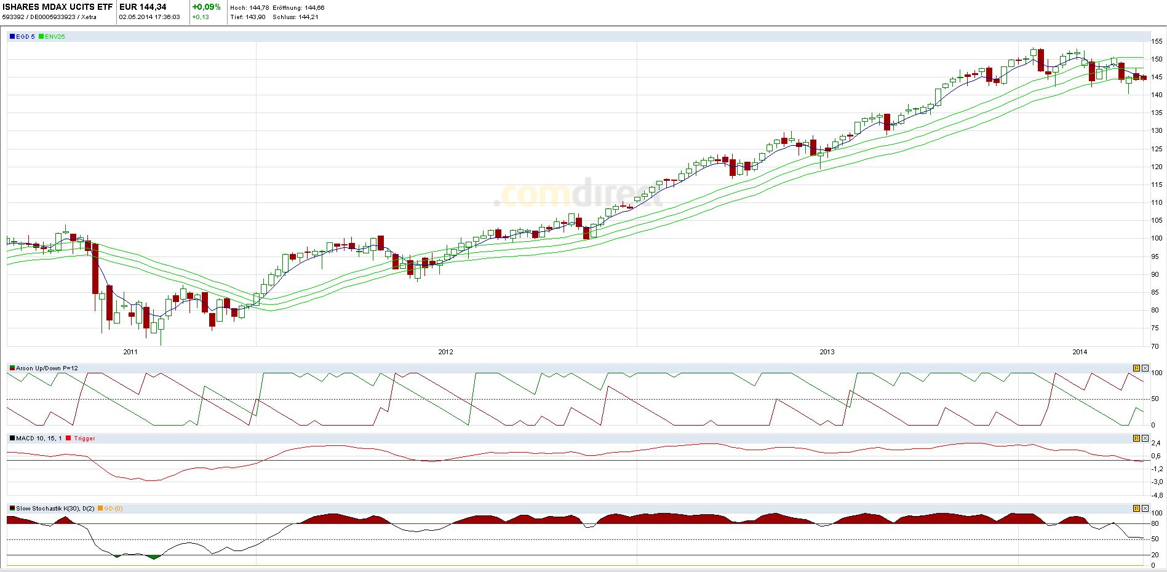Click the Eröffnung: 144,66 value
1167x572 pixels.
coord(298,8)
